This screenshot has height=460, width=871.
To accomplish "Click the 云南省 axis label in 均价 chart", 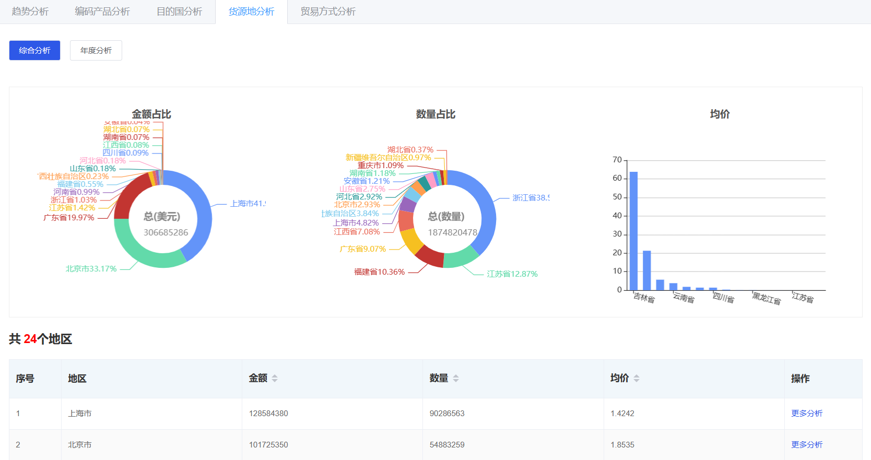I will tap(684, 298).
